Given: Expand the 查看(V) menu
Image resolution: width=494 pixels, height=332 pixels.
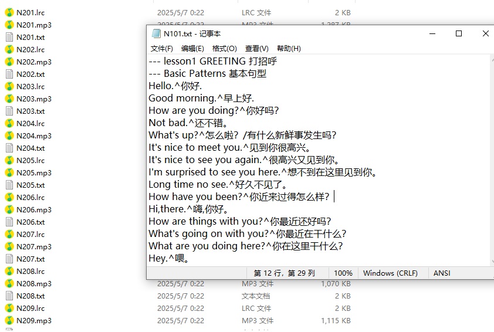Looking at the screenshot, I should [x=256, y=49].
